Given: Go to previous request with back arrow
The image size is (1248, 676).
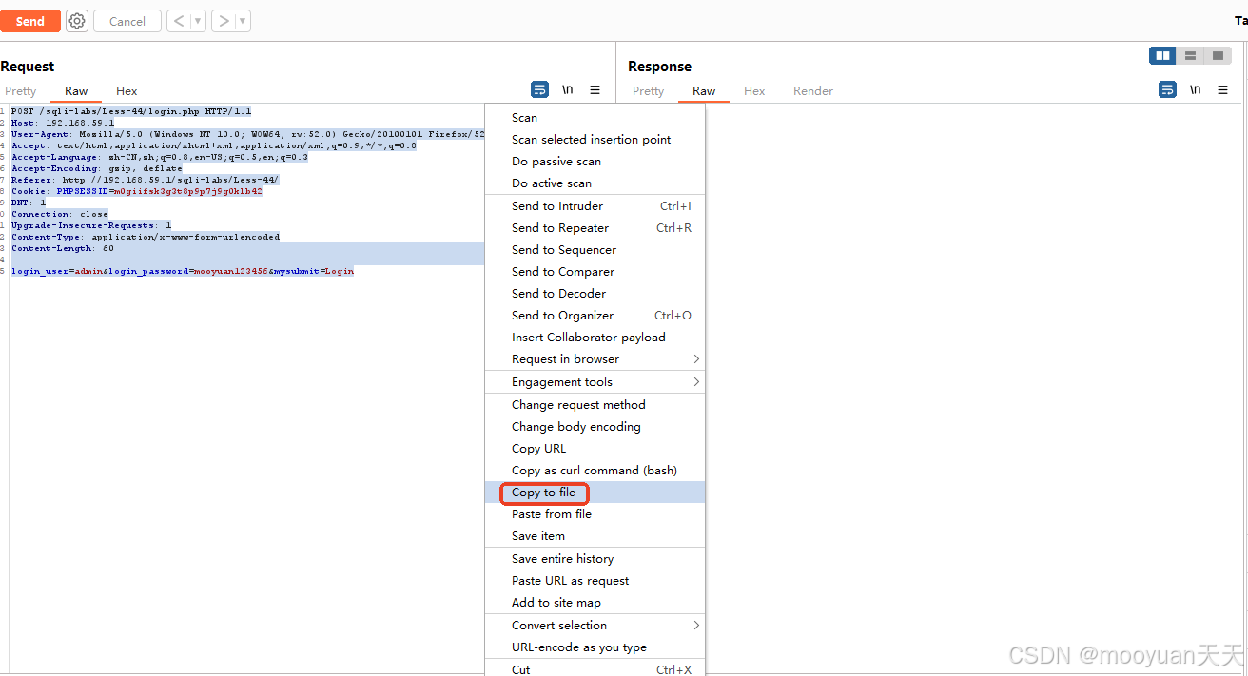Looking at the screenshot, I should (178, 21).
